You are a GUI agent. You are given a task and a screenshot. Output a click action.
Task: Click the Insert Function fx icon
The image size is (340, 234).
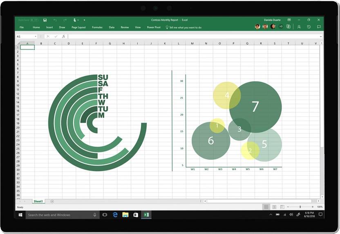63,36
